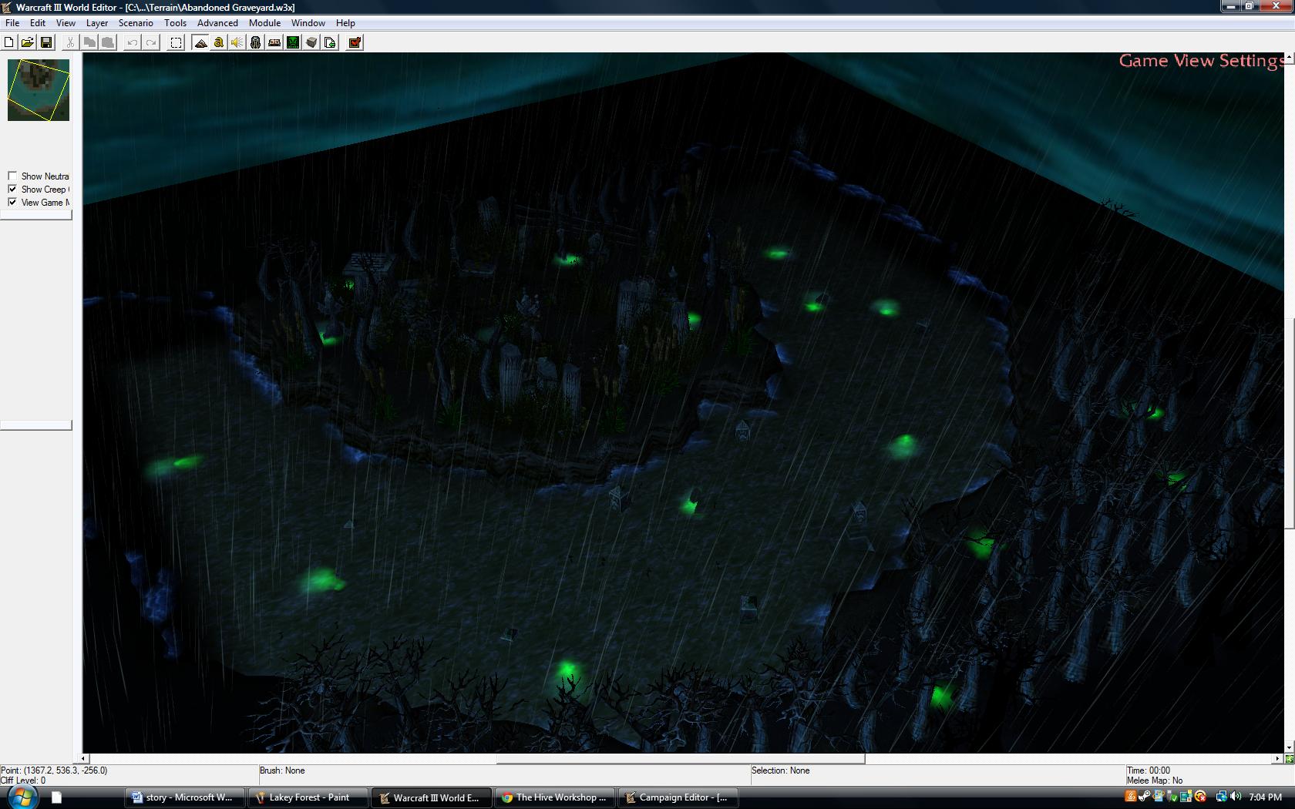
Task: Enable the Show Neutral checkbox
Action: tap(12, 176)
